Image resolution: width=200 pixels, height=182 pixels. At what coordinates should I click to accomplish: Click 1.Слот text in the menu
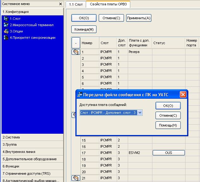pos(15,19)
